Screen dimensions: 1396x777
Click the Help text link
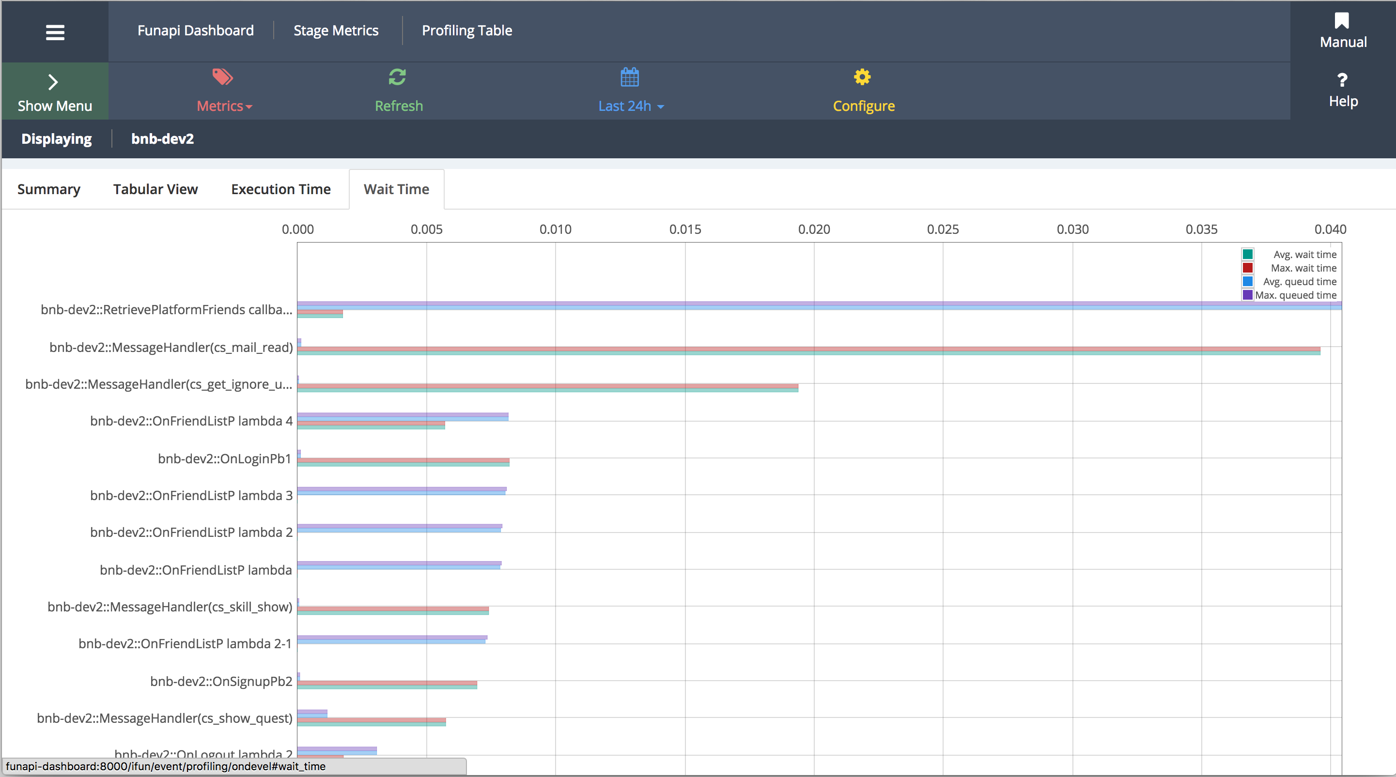(1343, 101)
